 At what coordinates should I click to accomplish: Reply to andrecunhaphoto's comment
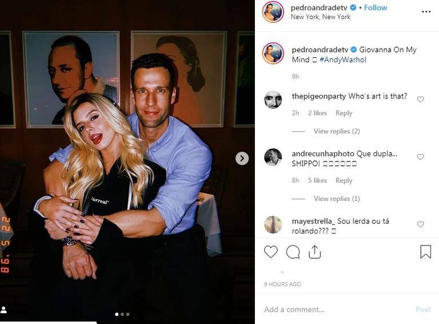point(344,180)
